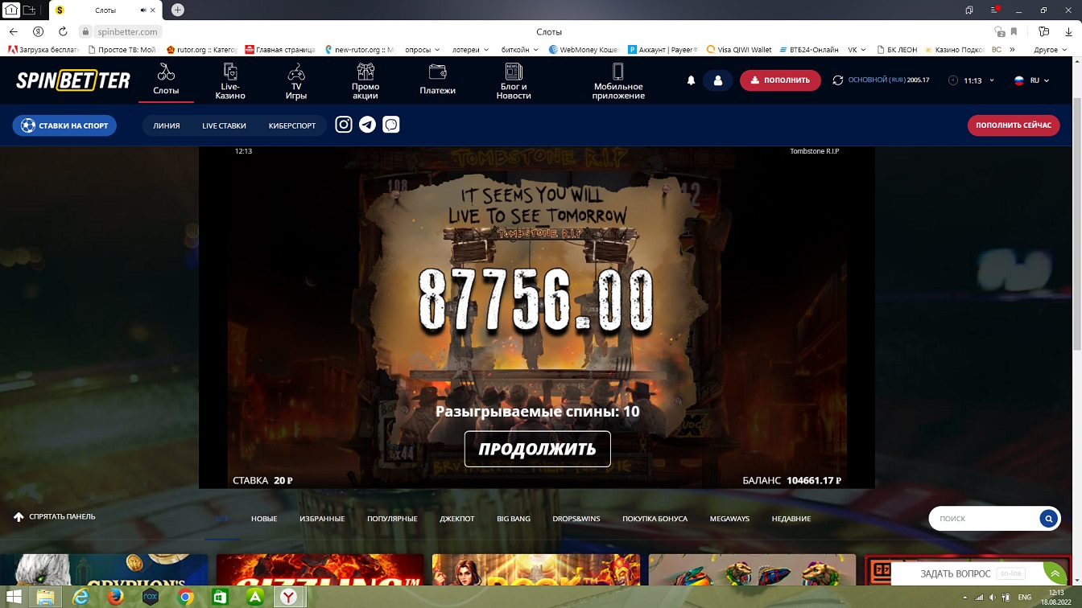Close the Слоты browser tab
1082x608 pixels.
153,10
